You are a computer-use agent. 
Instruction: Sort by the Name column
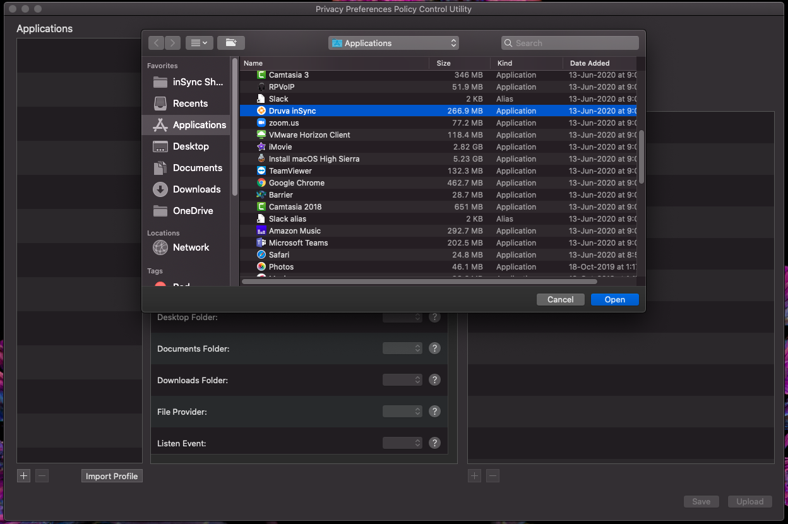(x=335, y=63)
